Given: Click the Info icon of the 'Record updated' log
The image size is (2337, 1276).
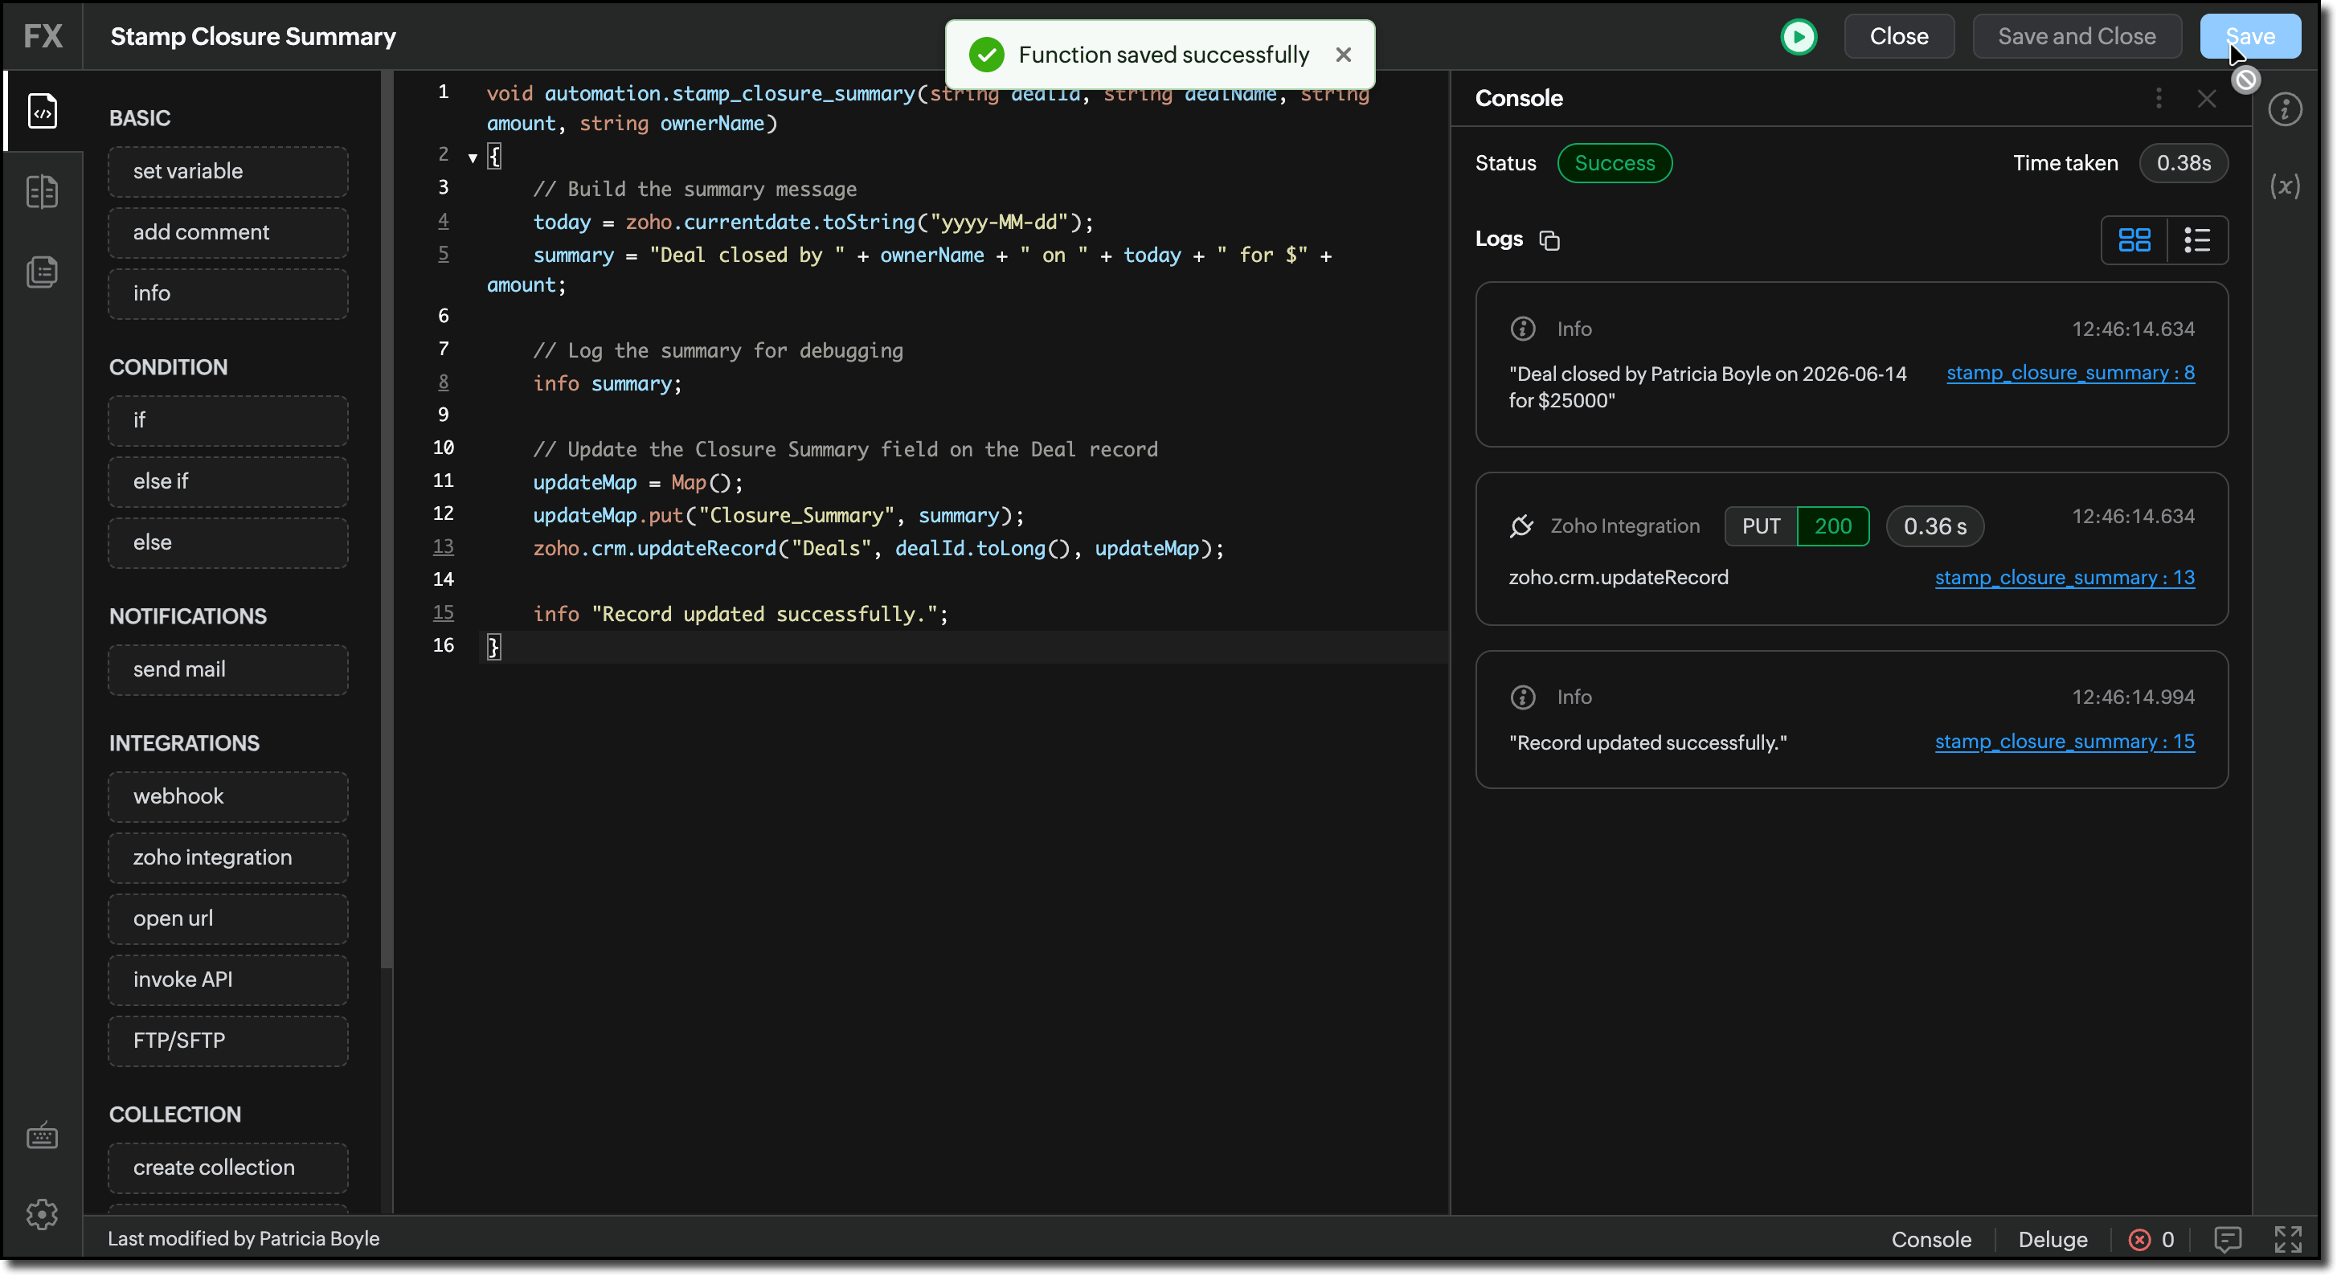Looking at the screenshot, I should [x=1522, y=697].
